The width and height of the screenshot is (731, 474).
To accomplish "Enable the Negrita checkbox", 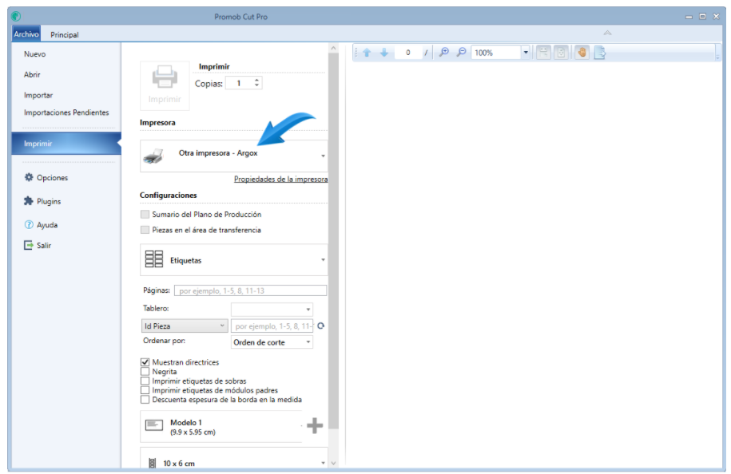I will 145,372.
